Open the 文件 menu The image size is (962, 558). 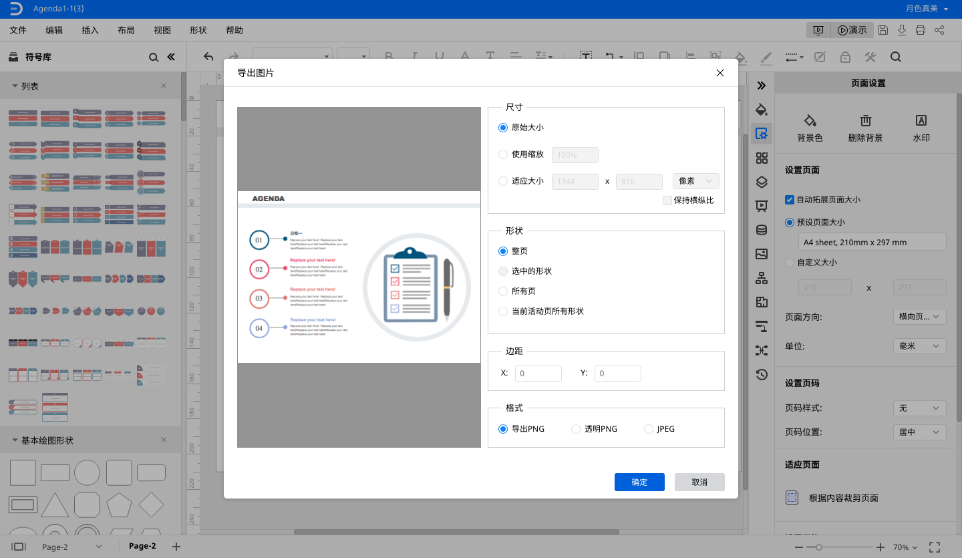click(x=18, y=30)
